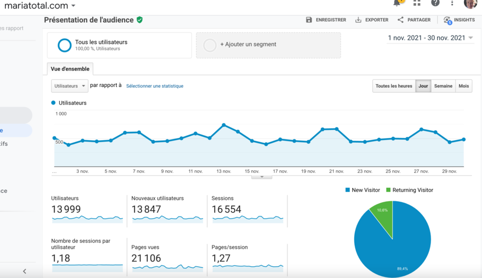Click the green verified shield icon
This screenshot has width=482, height=278.
[x=139, y=20]
